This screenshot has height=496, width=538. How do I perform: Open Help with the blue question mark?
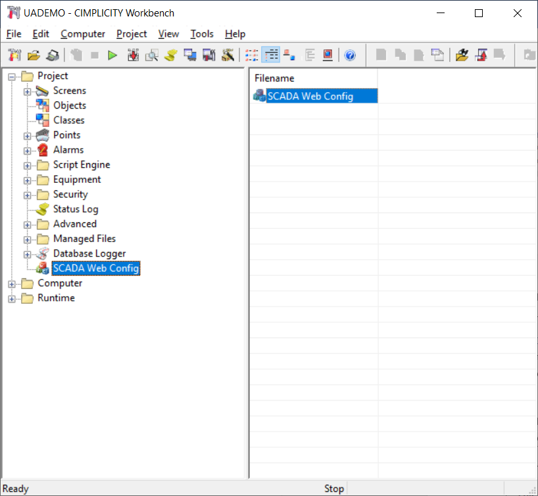[350, 55]
